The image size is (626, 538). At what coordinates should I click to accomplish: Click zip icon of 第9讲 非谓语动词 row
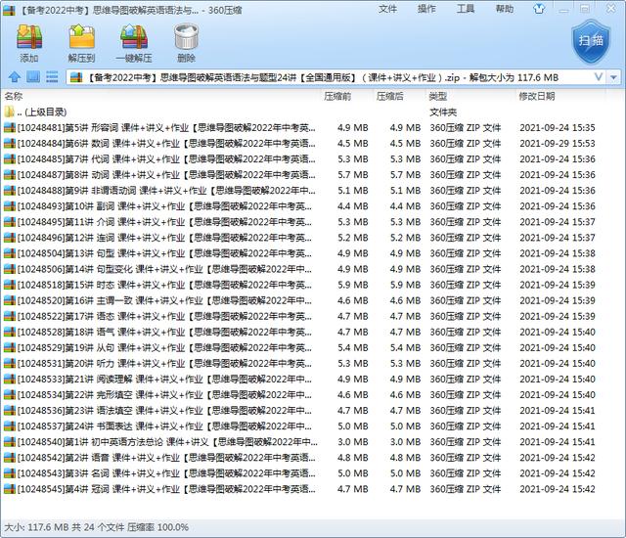(9, 191)
